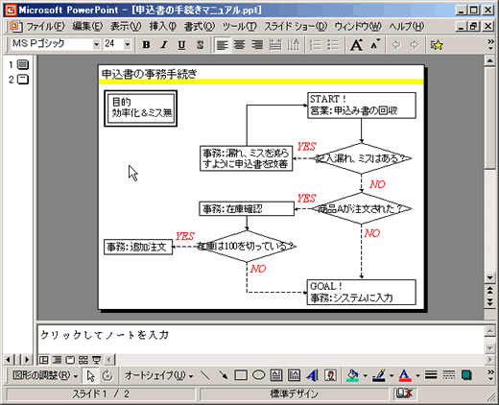499x405 pixels.
Task: Decrease font size with small A
Action: 375,45
